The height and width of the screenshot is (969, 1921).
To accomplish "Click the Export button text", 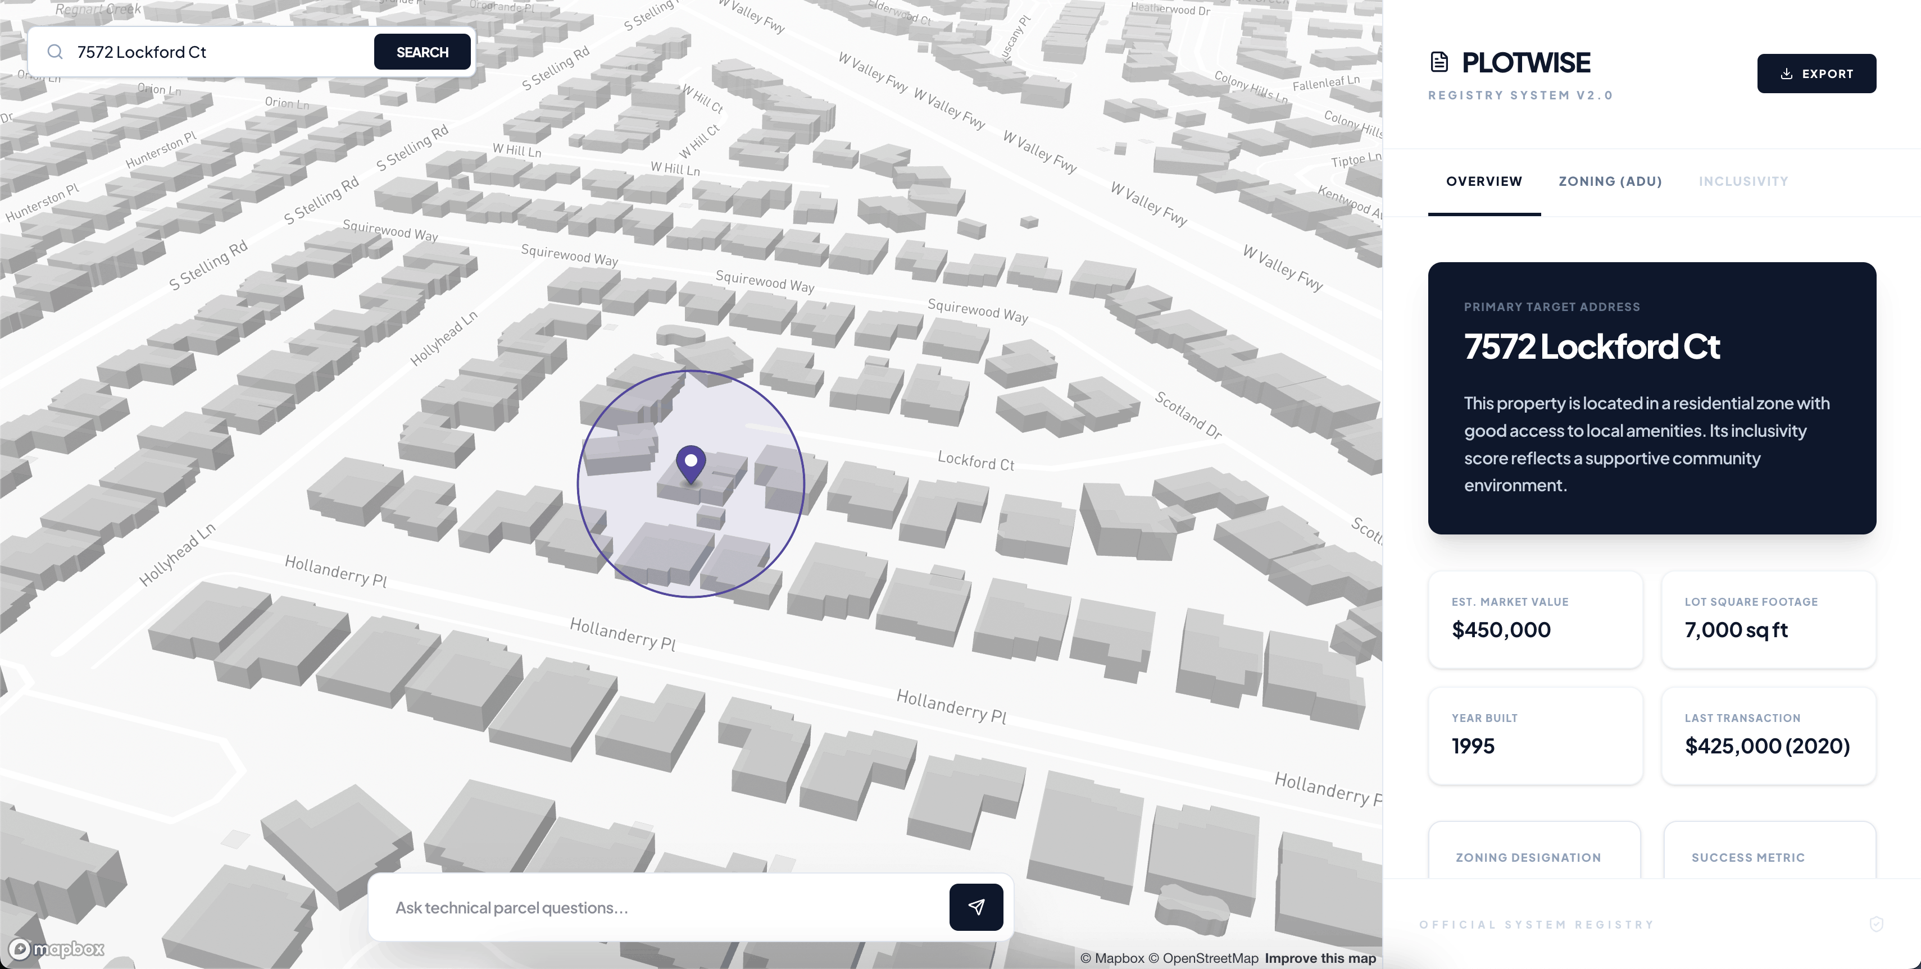I will point(1827,74).
